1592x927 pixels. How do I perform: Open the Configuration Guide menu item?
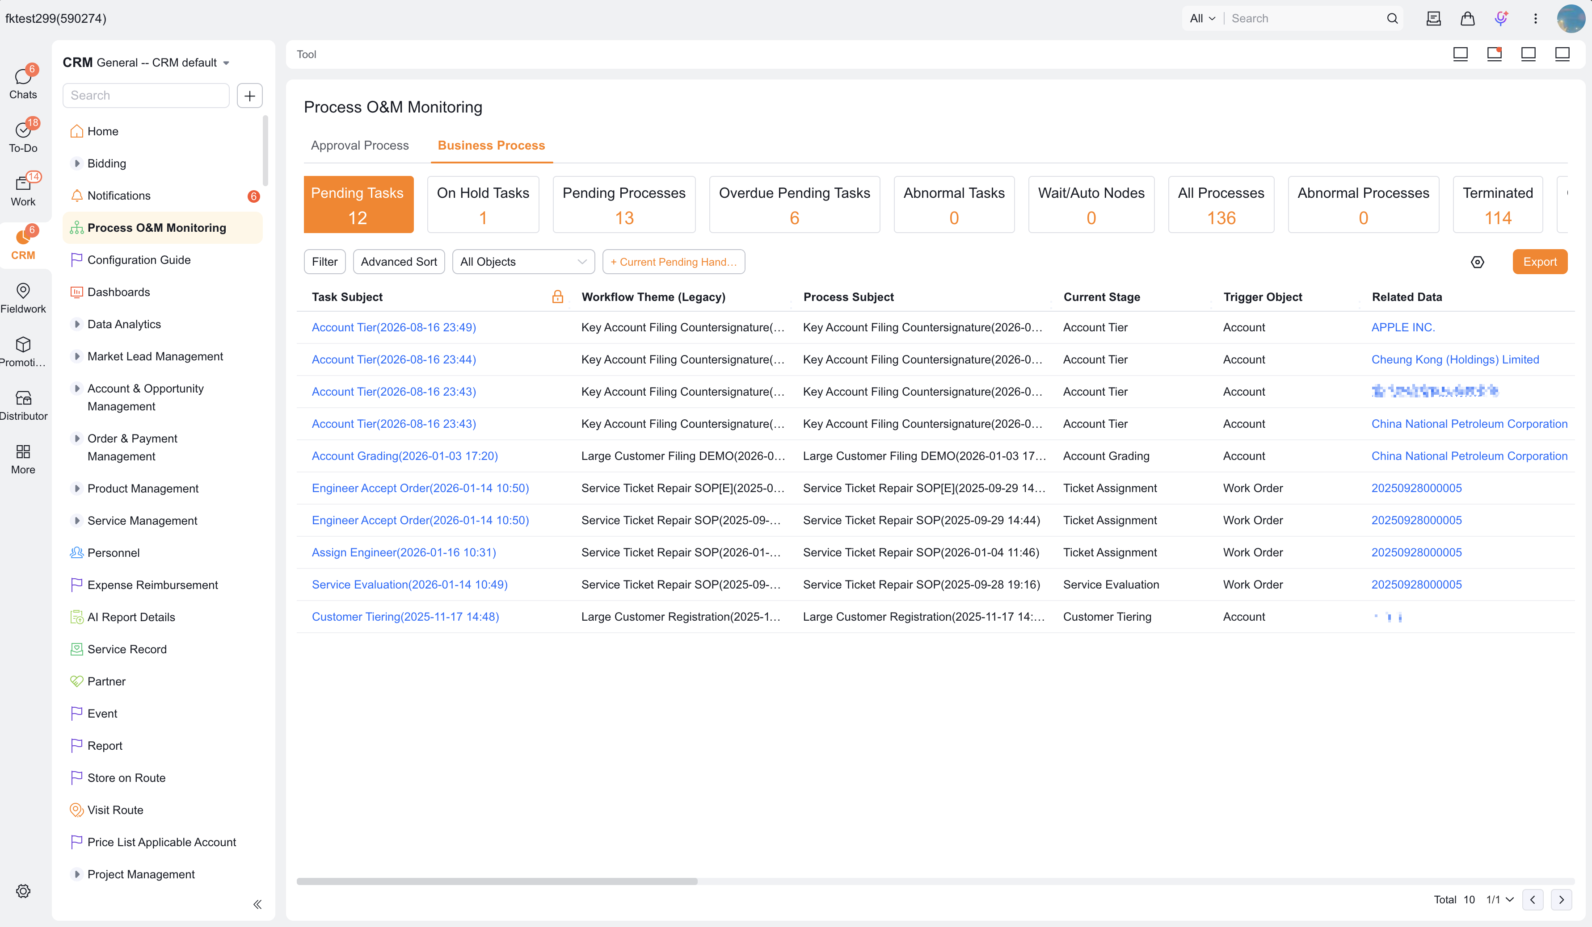pyautogui.click(x=163, y=260)
